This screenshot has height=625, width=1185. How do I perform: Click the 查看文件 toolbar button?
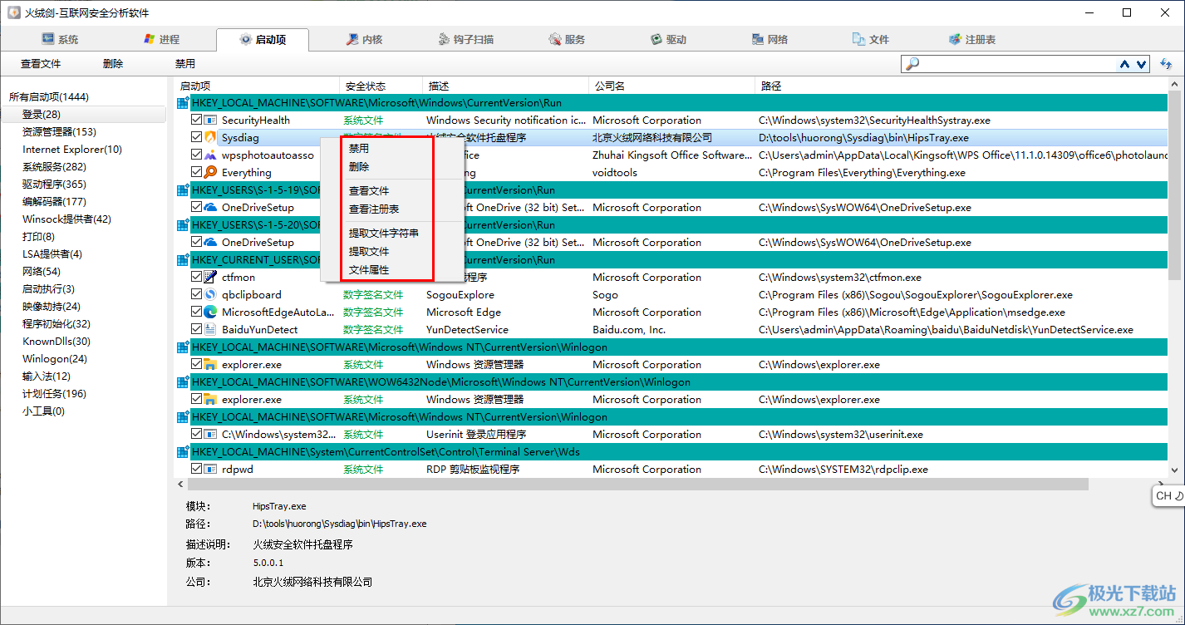[x=41, y=64]
